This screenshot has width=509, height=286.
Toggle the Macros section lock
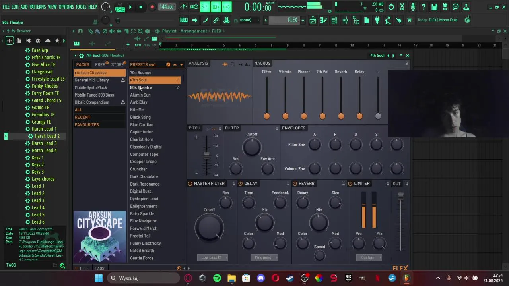406,64
